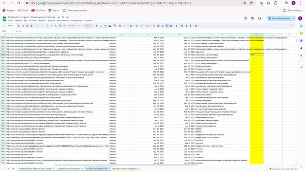Click the font size input field
The image size is (305, 171).
[x=88, y=26]
